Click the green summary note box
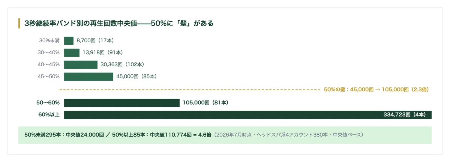 (x=225, y=135)
